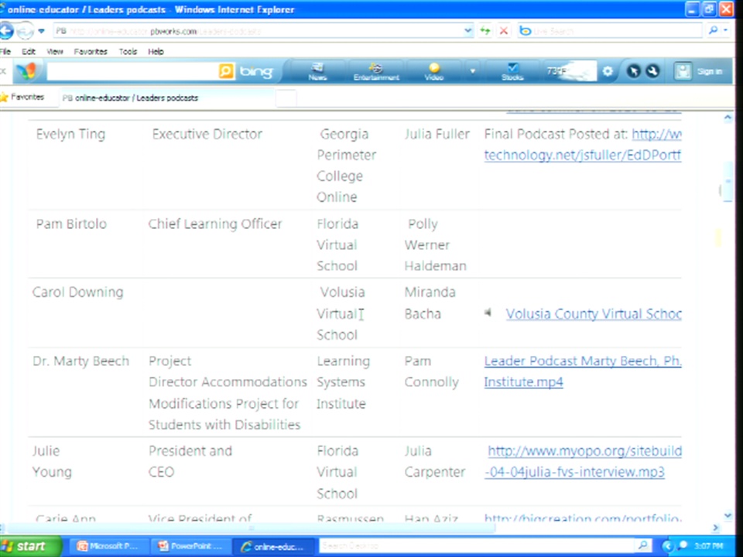743x557 pixels.
Task: Click the horizontal scrollbar right arrow
Action: (x=715, y=527)
